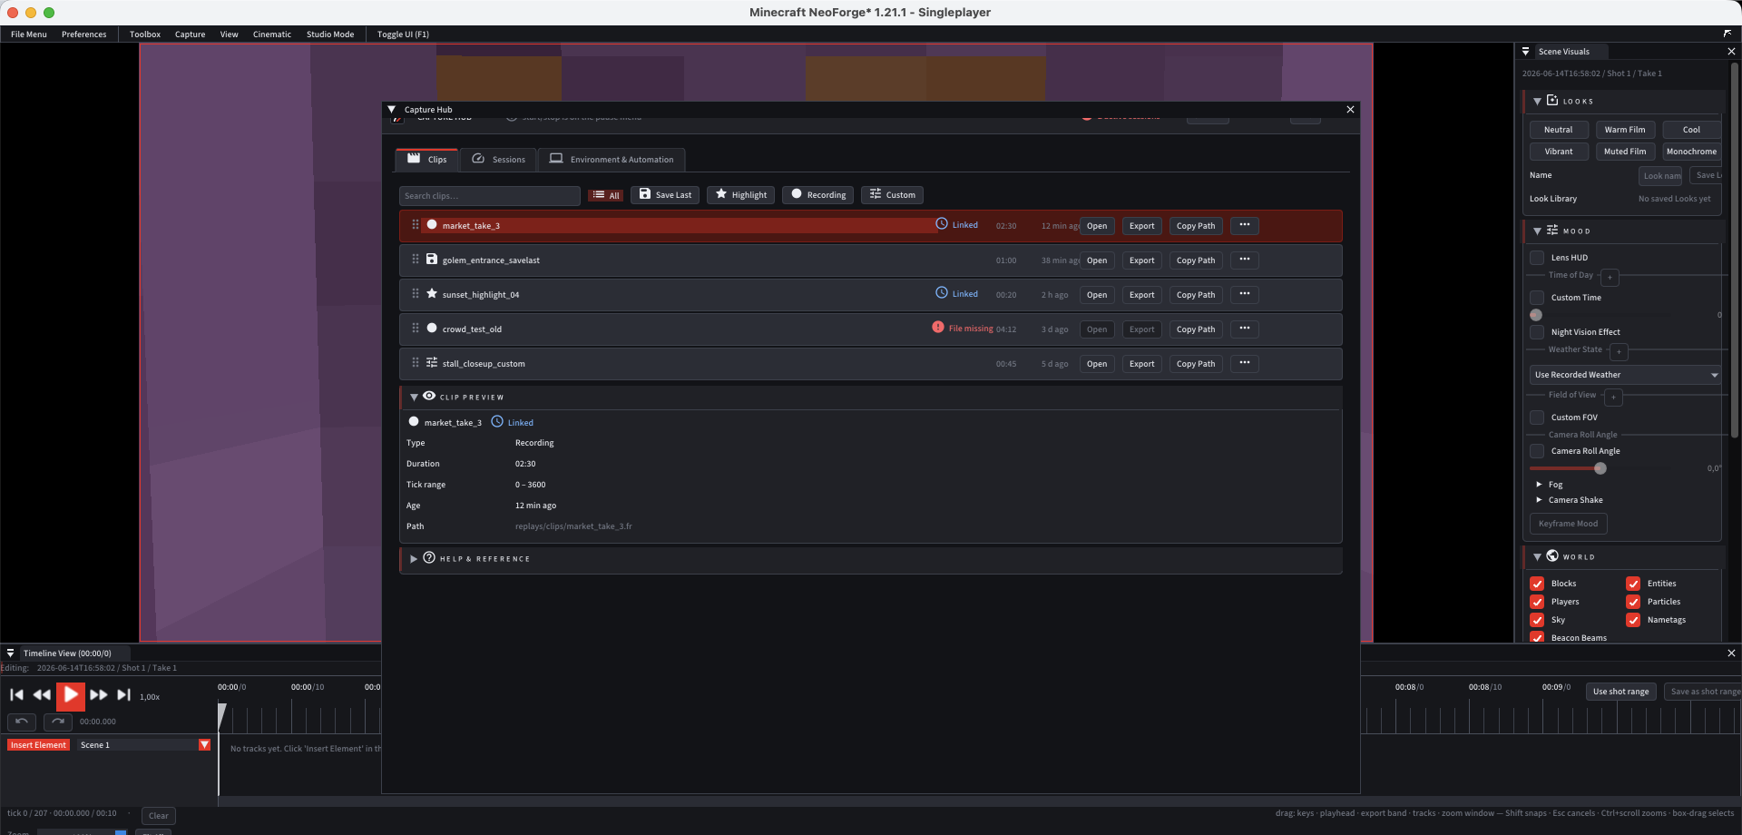The height and width of the screenshot is (835, 1742).
Task: Jump to timeline start with skip-back icon
Action: pos(16,695)
